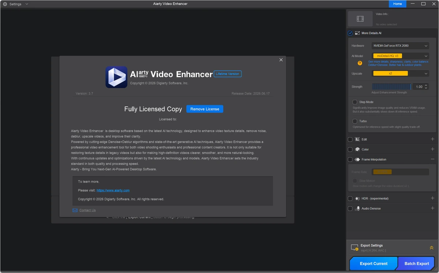This screenshot has width=439, height=273.
Task: Click the Strength value stepper arrows
Action: tap(426, 87)
